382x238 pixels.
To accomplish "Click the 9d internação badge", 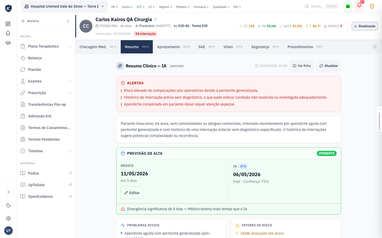I will tap(146, 34).
